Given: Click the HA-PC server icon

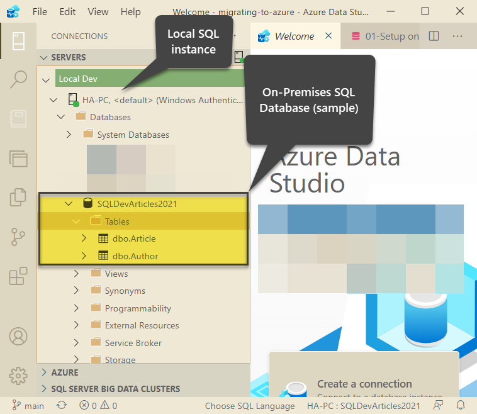Looking at the screenshot, I should 74,100.
